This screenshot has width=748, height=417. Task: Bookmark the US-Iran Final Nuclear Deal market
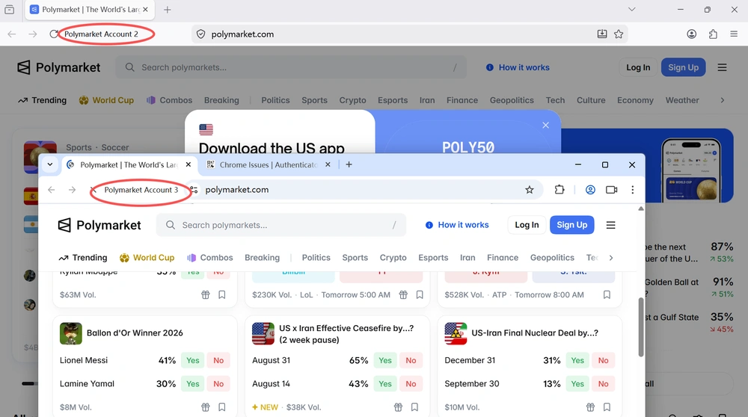tap(607, 407)
